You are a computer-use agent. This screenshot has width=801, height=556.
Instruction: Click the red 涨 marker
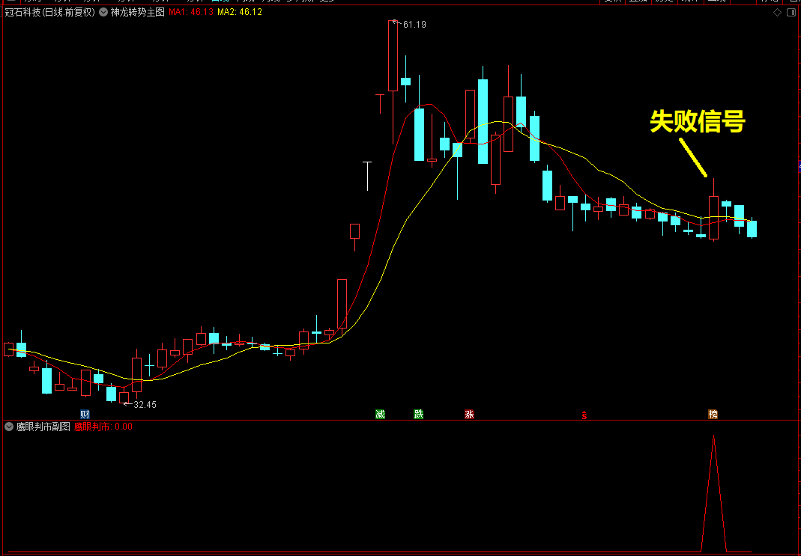(x=470, y=415)
